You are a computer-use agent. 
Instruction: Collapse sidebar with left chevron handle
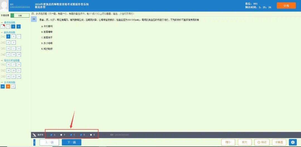(34, 142)
